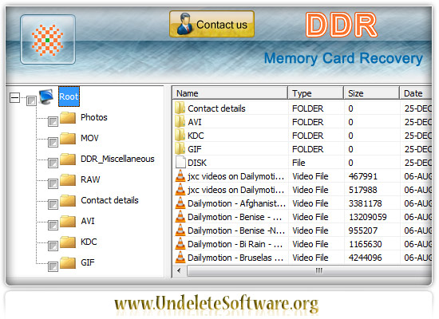Click the Photos folder icon in tree
This screenshot has width=439, height=319.
68,118
